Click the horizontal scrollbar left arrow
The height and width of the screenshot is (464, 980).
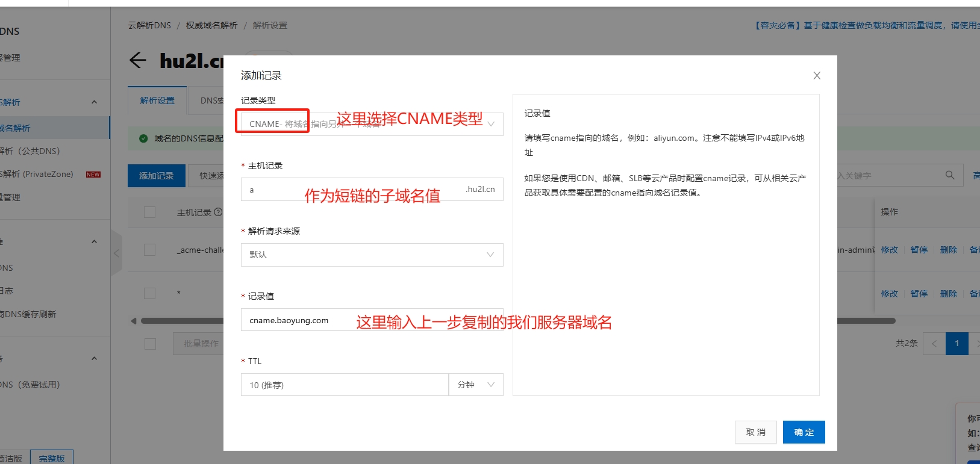134,321
